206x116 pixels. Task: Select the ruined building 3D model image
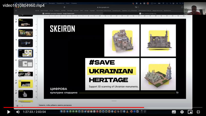122,40
